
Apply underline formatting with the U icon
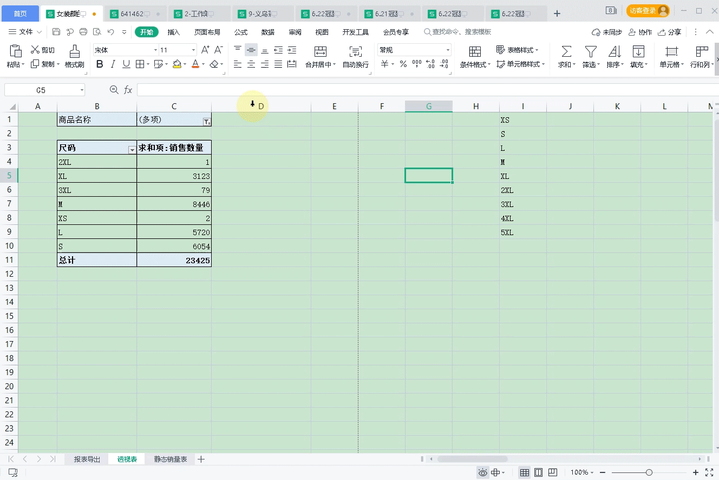click(x=126, y=64)
